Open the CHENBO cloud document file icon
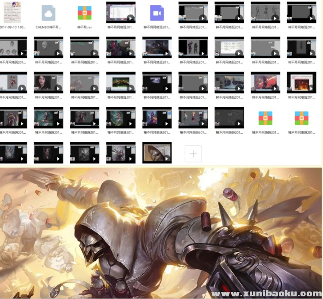This screenshot has width=323, height=299. tap(49, 13)
